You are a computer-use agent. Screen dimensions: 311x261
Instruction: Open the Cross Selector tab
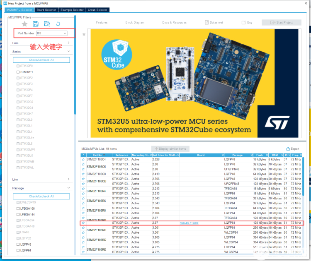tap(97, 10)
